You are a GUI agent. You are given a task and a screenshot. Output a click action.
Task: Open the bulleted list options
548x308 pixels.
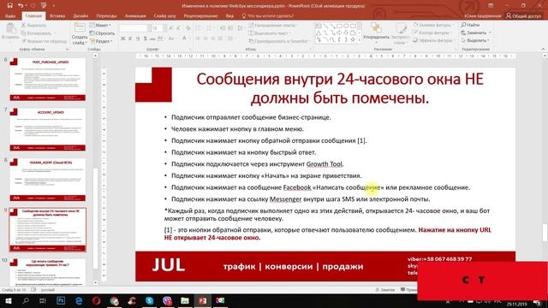coord(198,28)
